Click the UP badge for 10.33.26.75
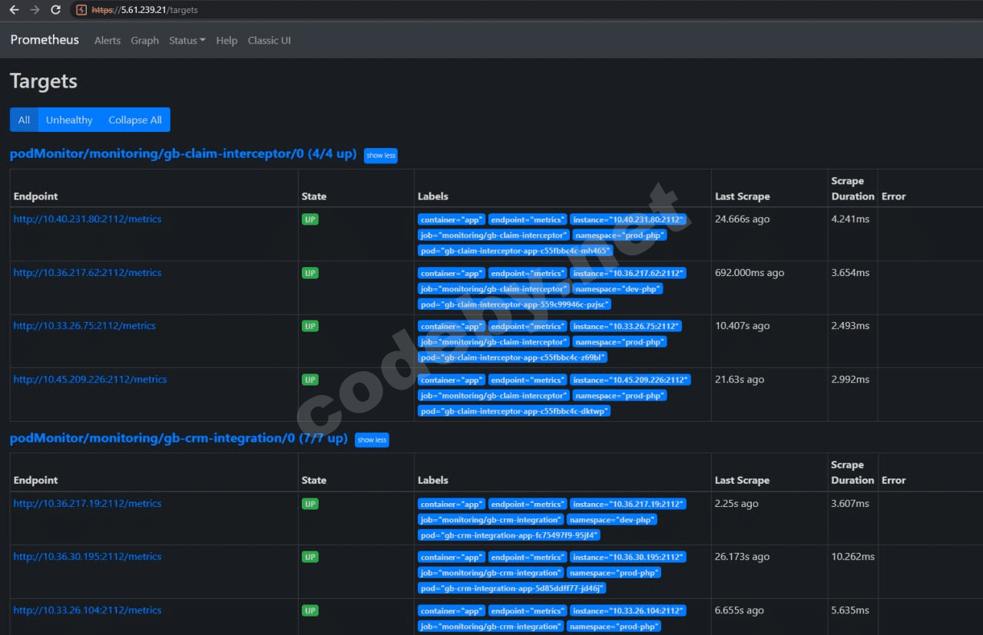983x635 pixels. tap(310, 326)
